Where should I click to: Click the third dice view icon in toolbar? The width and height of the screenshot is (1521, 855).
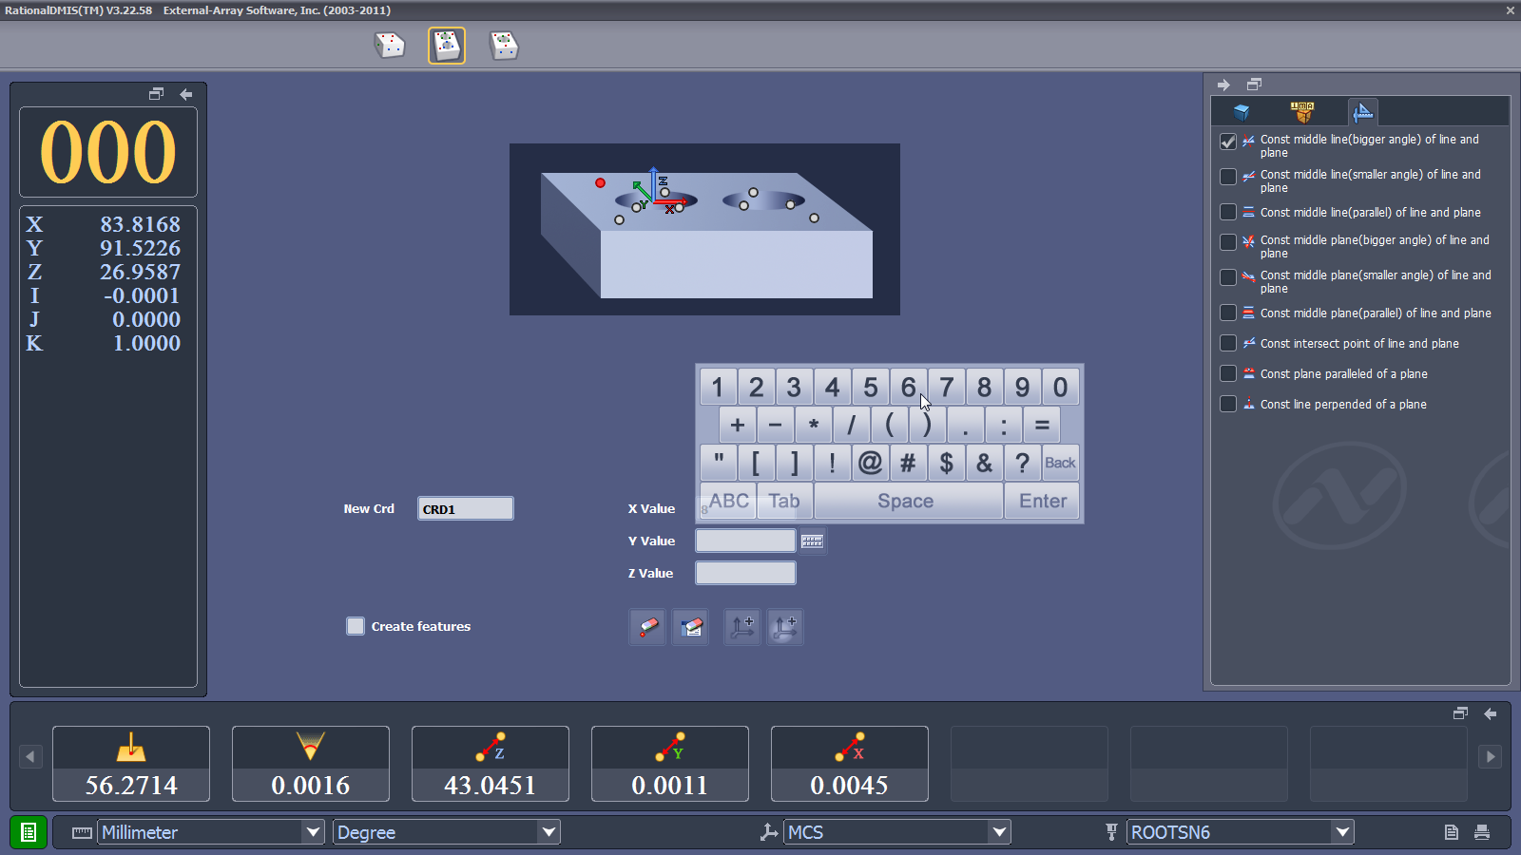[504, 46]
